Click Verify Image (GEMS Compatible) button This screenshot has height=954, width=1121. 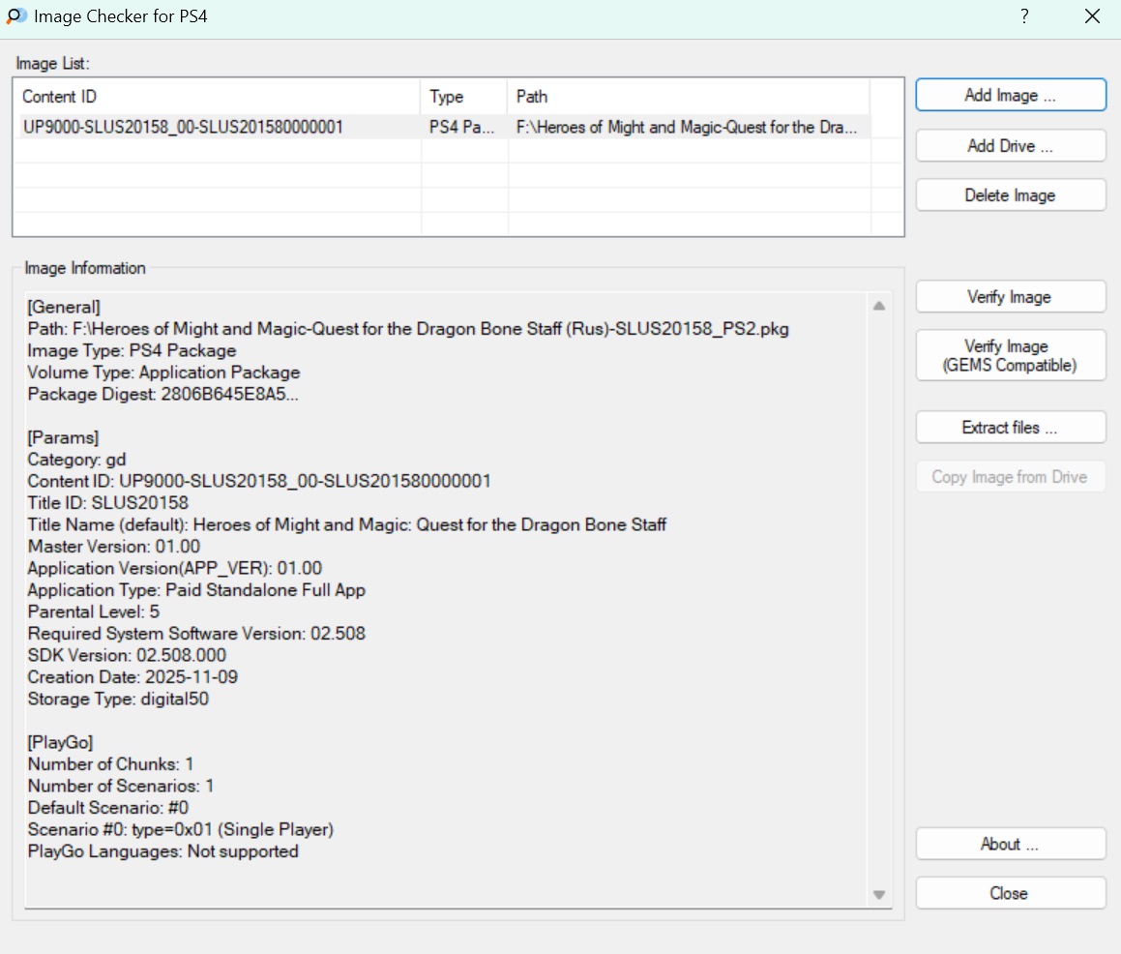(1010, 356)
